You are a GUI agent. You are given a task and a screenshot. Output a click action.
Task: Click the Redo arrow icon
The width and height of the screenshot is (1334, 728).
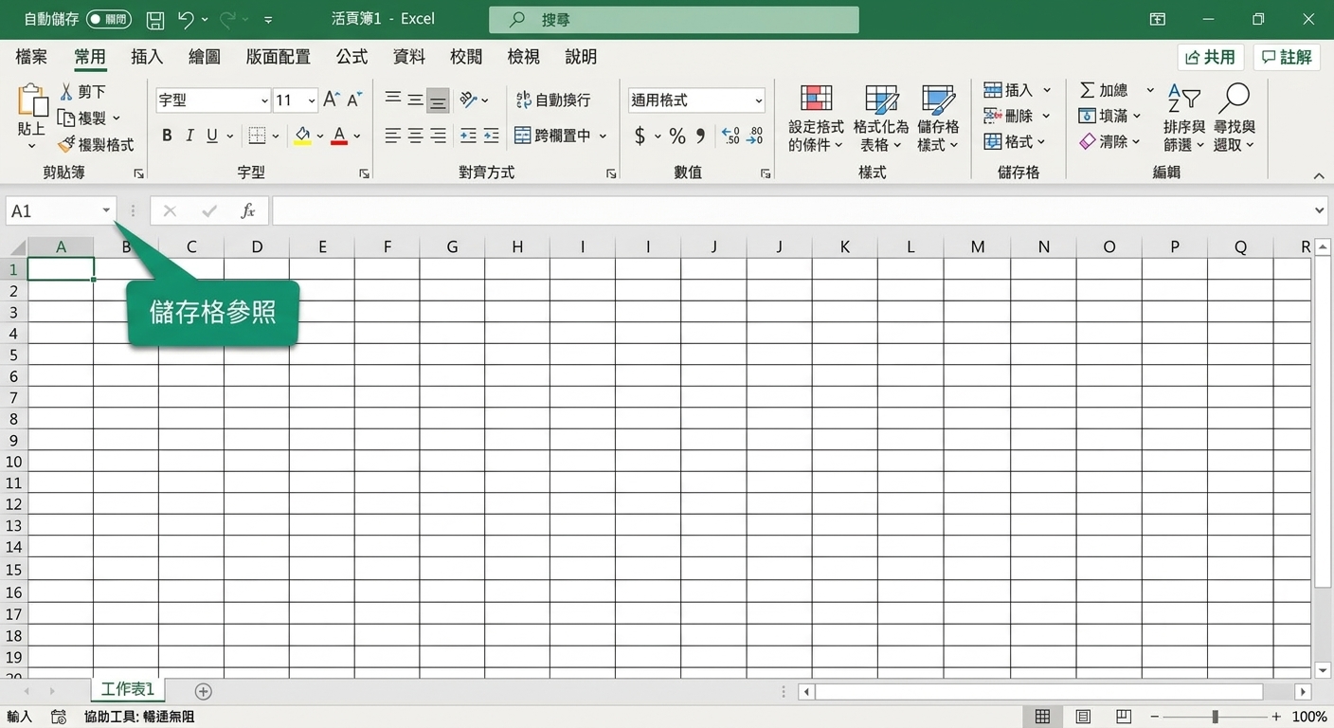[227, 19]
